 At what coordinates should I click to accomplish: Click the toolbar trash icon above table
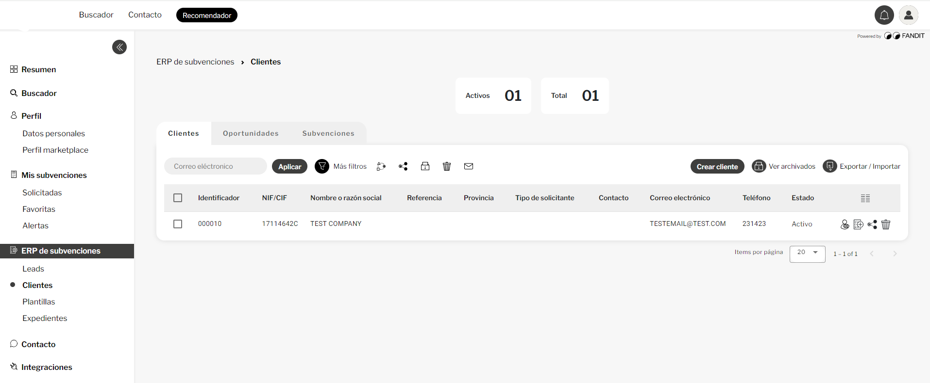[447, 166]
